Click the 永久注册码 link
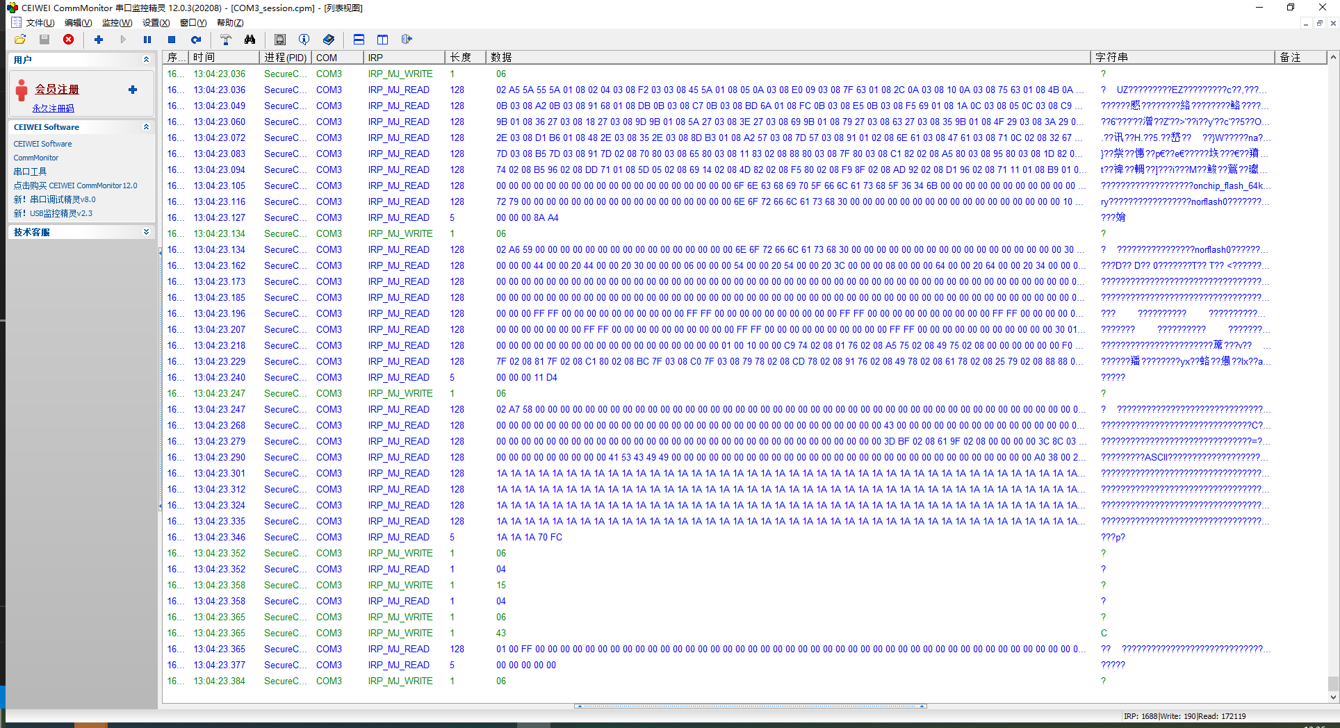1340x728 pixels. pyautogui.click(x=53, y=108)
